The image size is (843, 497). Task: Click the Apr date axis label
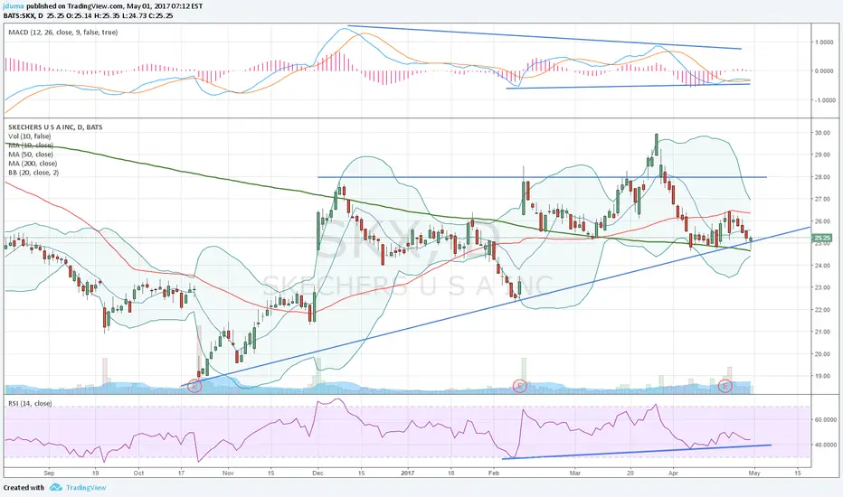[x=673, y=474]
